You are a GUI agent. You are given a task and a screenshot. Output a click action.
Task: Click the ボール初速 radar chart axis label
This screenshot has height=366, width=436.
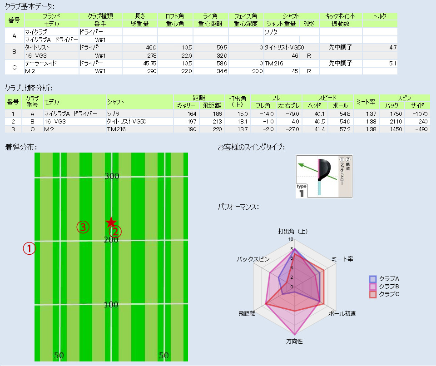coord(342,314)
